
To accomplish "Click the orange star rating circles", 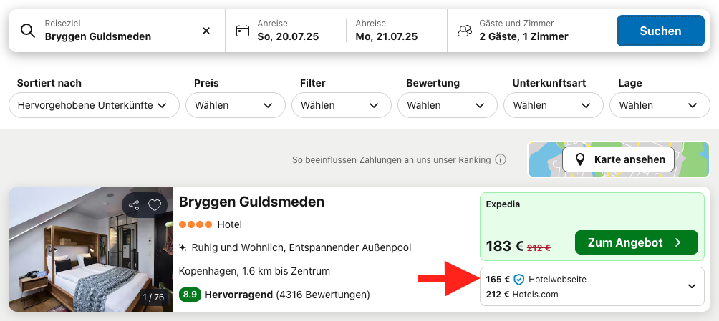I will tap(196, 224).
